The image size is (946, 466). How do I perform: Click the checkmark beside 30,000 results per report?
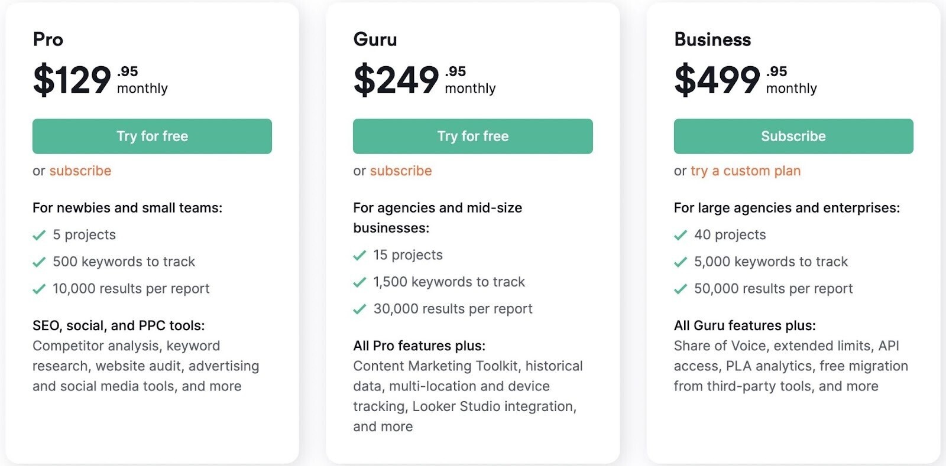click(x=359, y=309)
